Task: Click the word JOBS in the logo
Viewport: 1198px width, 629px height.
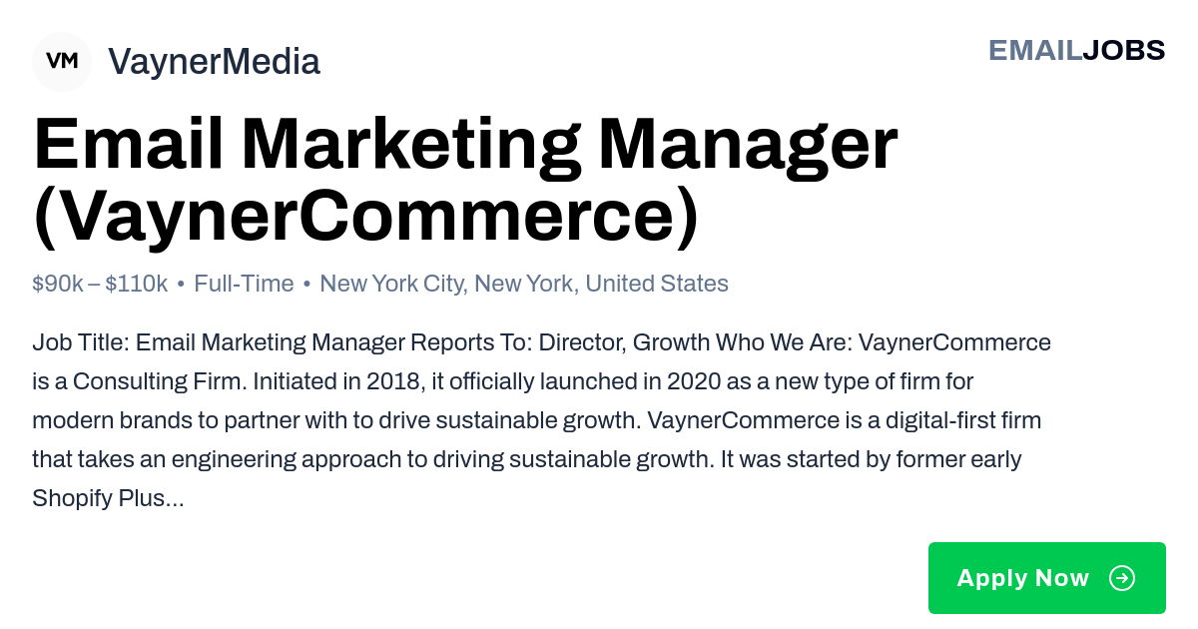Action: coord(1124,50)
